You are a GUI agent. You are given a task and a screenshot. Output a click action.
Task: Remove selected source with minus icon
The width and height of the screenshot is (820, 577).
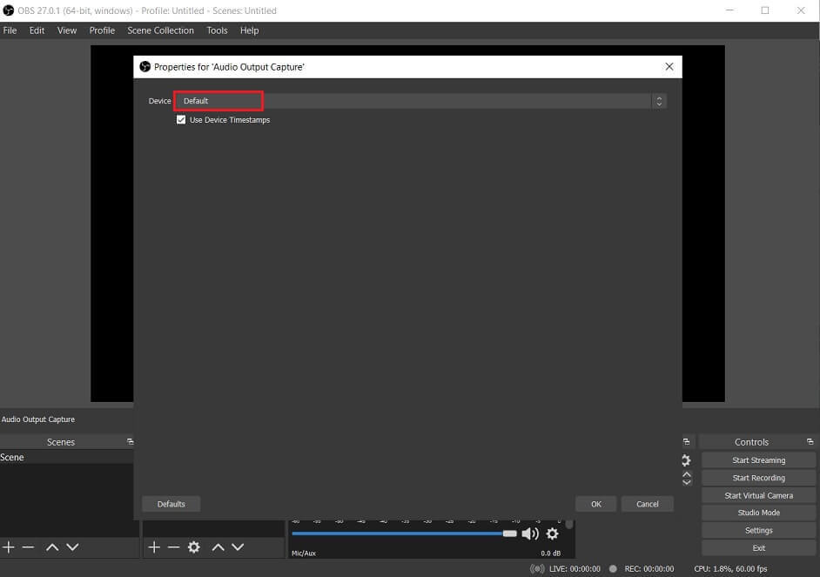pos(173,547)
